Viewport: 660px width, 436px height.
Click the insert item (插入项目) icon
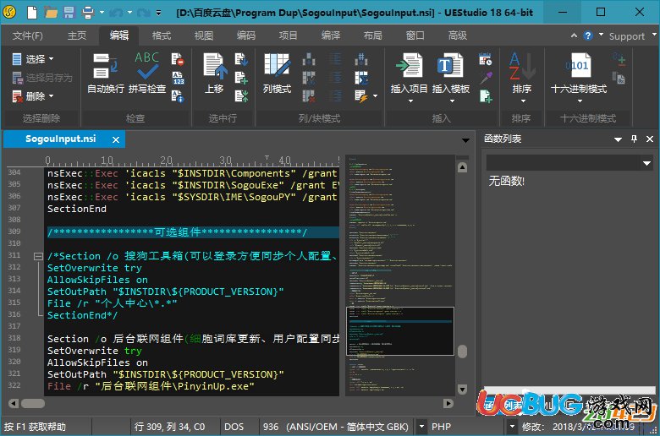click(x=410, y=65)
